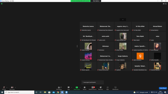Select eugenia ninny tiara putri's tile
Viewport: 168px width, 94px height.
(123, 26)
